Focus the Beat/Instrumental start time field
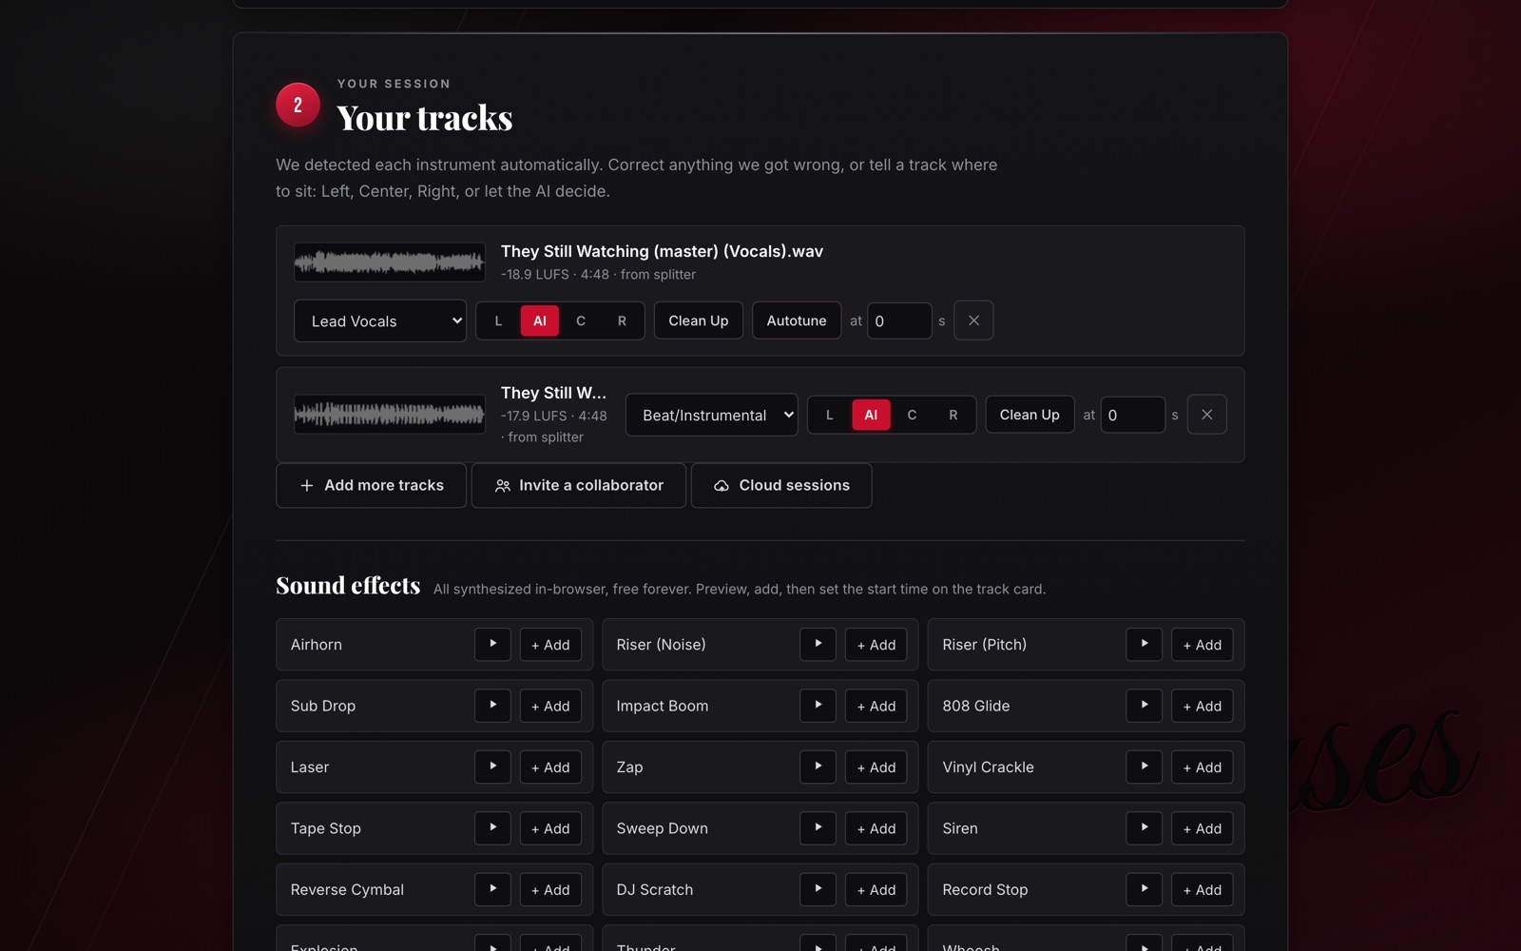This screenshot has width=1521, height=951. coord(1132,415)
